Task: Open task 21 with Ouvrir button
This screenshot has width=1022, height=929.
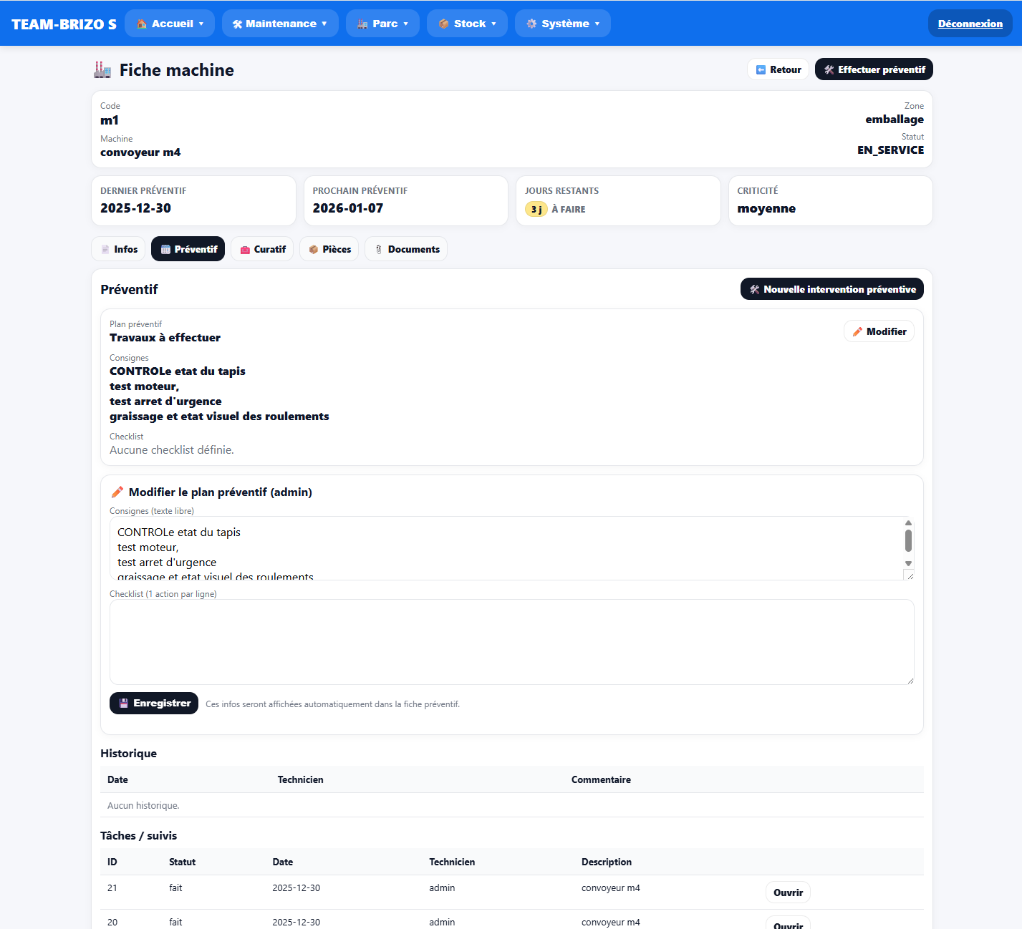Action: click(x=788, y=892)
